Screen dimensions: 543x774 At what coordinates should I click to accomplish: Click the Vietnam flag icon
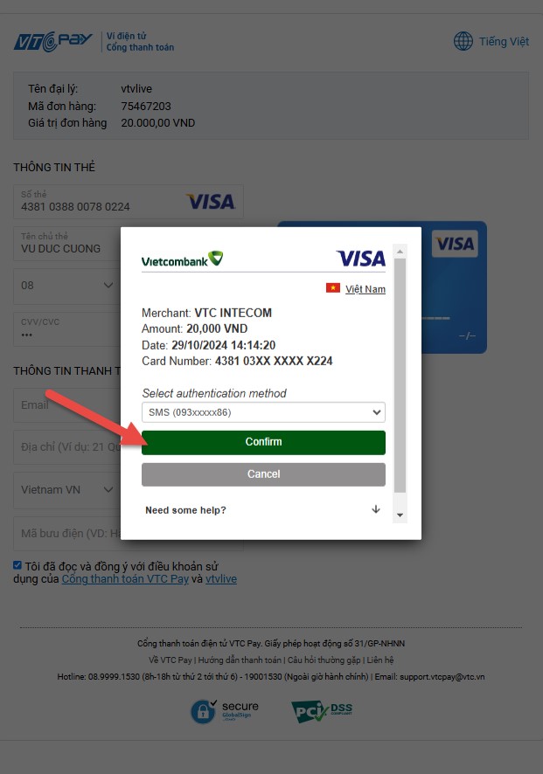[x=333, y=288]
